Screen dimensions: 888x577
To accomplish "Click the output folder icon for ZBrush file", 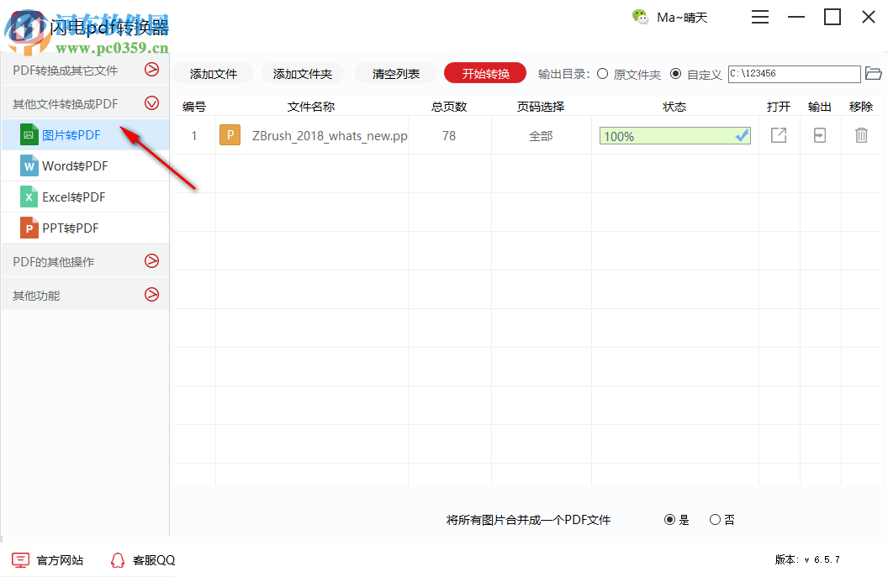I will tap(819, 134).
